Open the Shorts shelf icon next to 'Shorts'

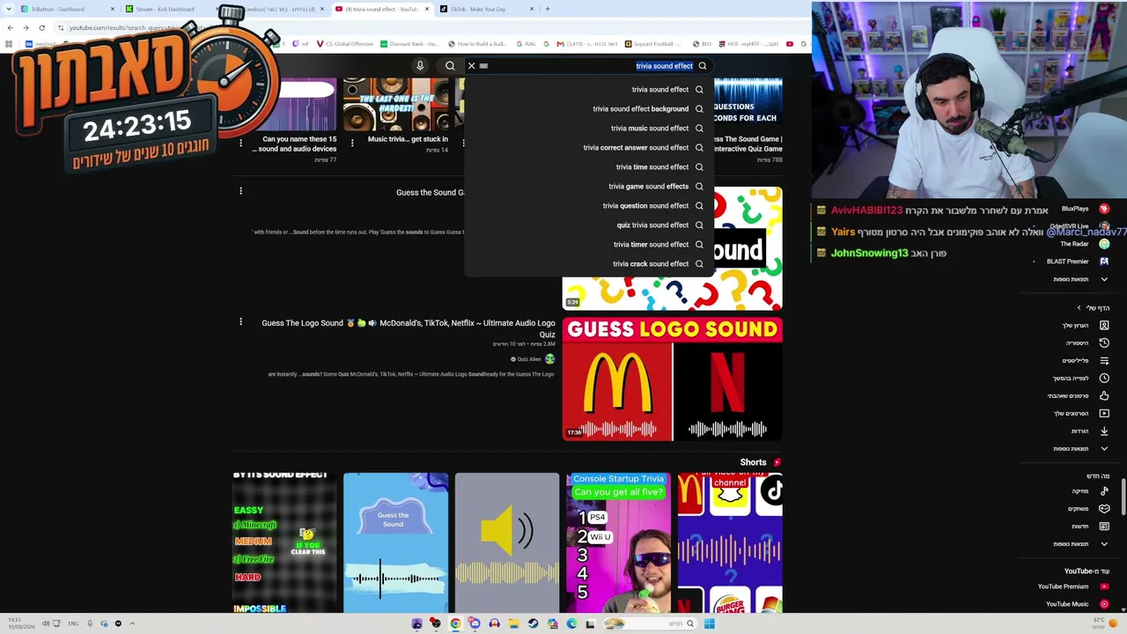coord(777,462)
